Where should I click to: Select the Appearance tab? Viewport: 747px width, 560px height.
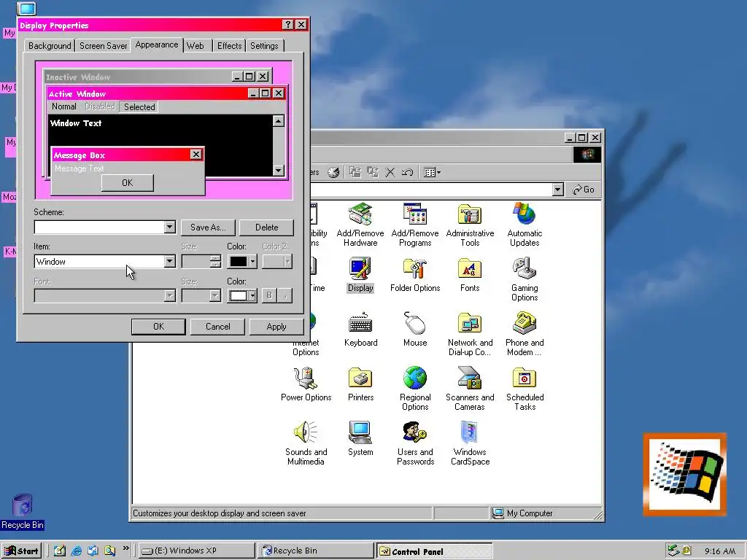click(x=157, y=44)
